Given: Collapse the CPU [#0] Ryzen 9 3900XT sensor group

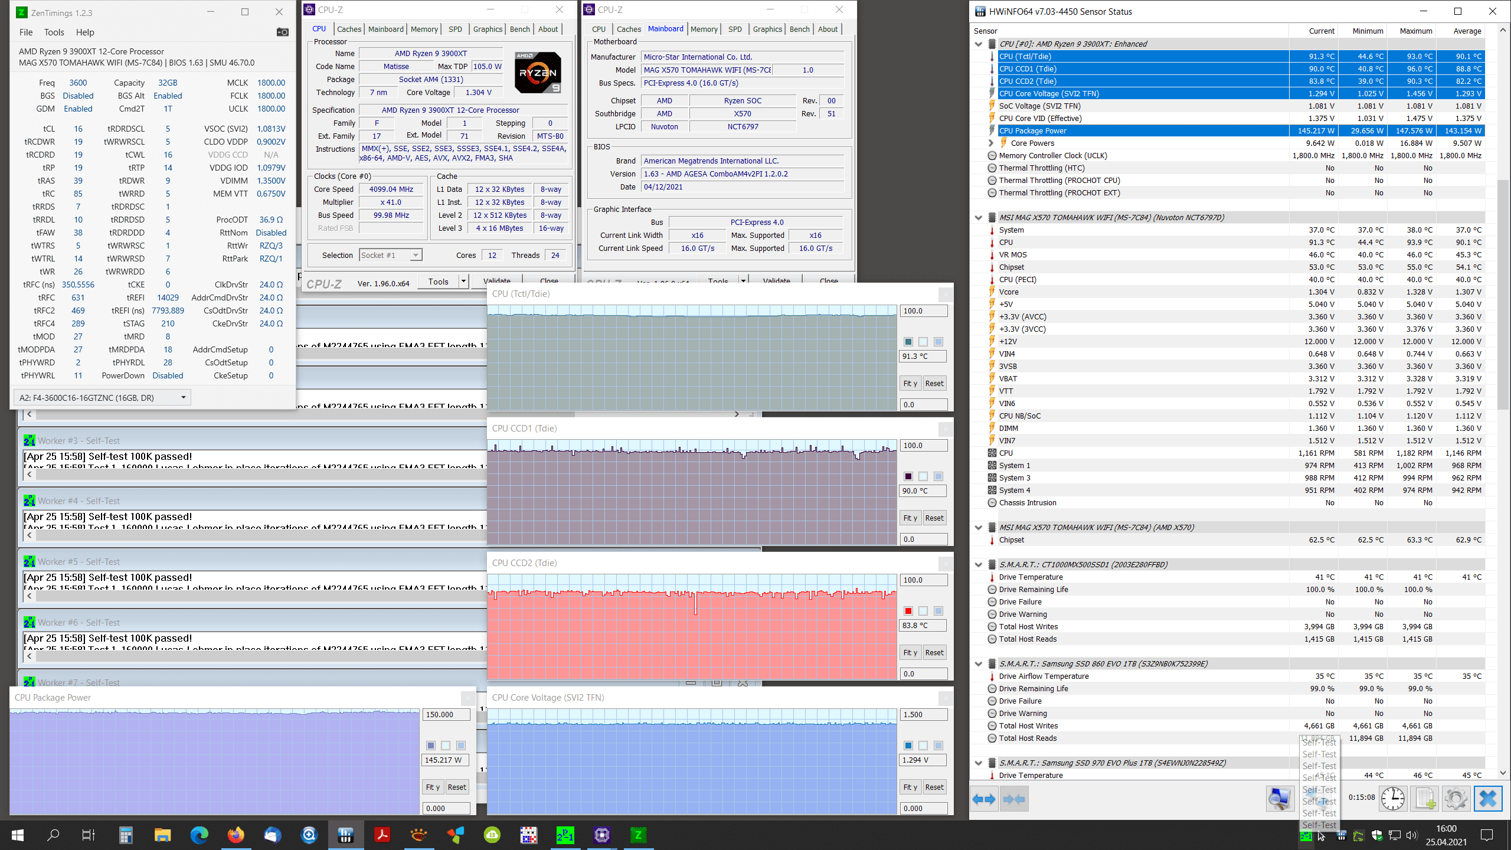Looking at the screenshot, I should (x=979, y=44).
